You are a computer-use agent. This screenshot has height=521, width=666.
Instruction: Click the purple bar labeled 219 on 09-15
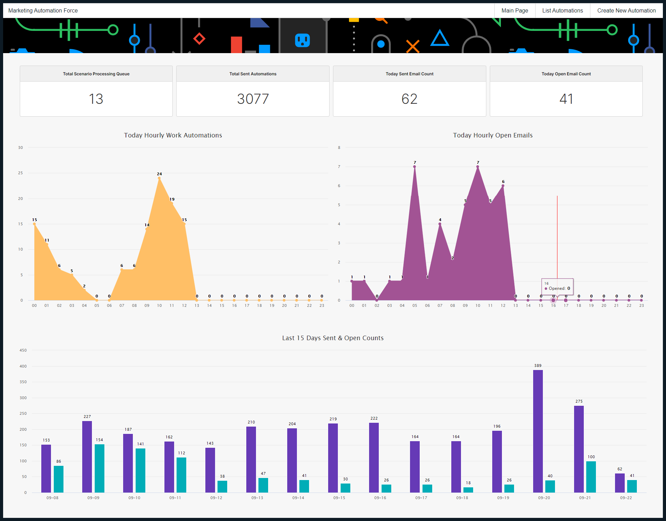(333, 458)
